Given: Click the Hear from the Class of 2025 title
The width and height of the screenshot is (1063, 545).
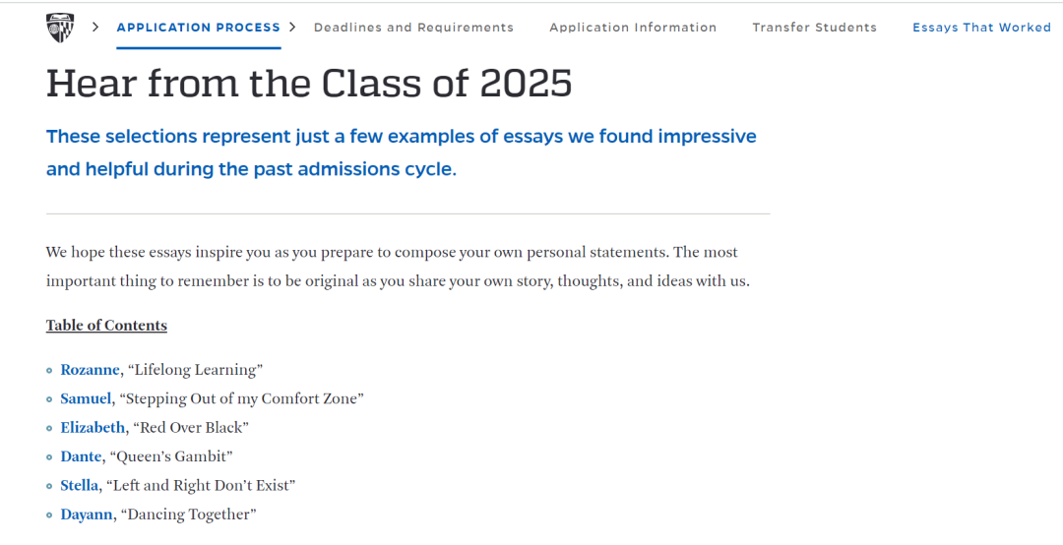Looking at the screenshot, I should [309, 84].
